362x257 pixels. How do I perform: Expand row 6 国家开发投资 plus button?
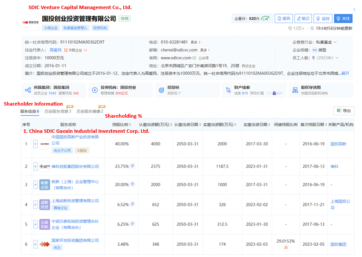[35, 244]
